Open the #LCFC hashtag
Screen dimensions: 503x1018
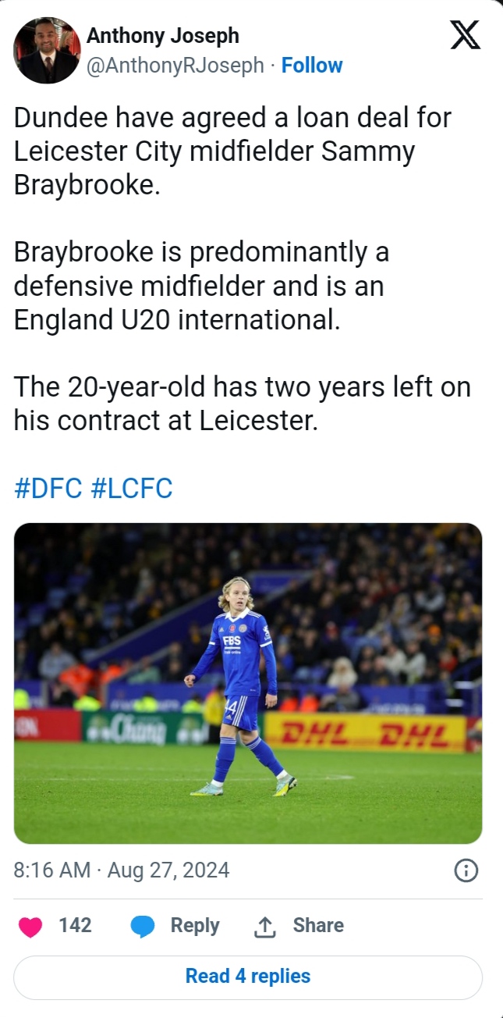[132, 489]
